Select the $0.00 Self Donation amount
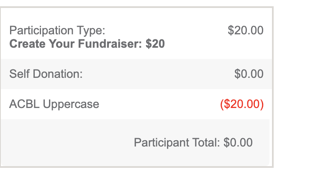Screen dimensions: 313x185 249,74
